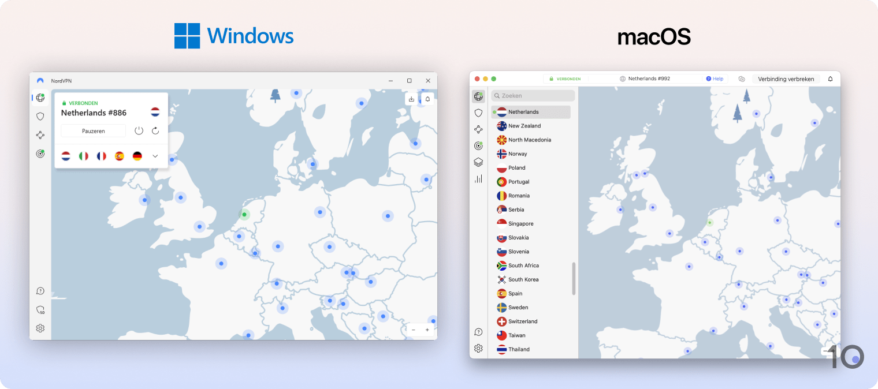Click the download icon on the Windows map
Viewport: 878px width, 389px height.
coord(411,99)
